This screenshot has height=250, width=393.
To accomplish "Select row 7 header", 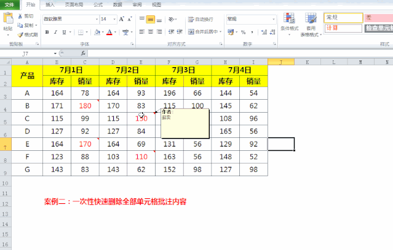I will tap(6, 144).
